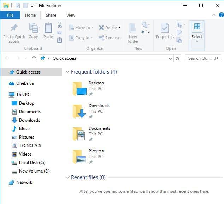Click the Back navigation arrow
The image size is (224, 204).
coord(7,58)
